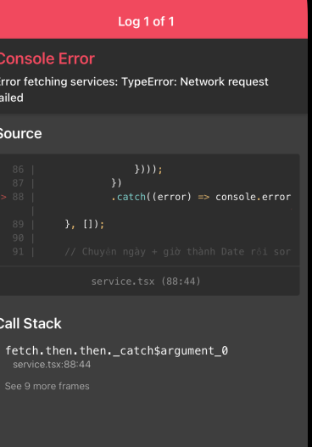
Task: Select the .catch((error) code on line 88
Action: tap(151, 197)
